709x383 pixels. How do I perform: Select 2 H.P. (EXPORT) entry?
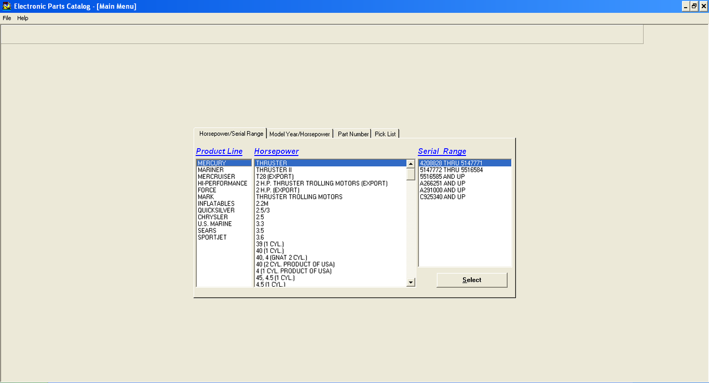[331, 190]
